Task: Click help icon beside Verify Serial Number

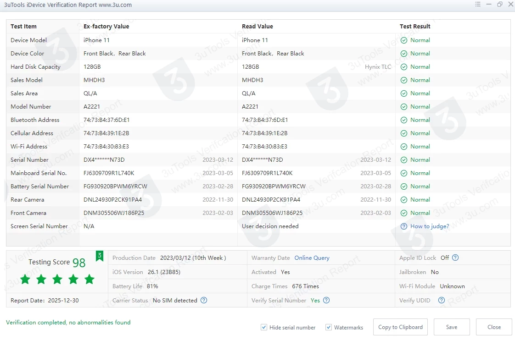Action: coord(326,301)
